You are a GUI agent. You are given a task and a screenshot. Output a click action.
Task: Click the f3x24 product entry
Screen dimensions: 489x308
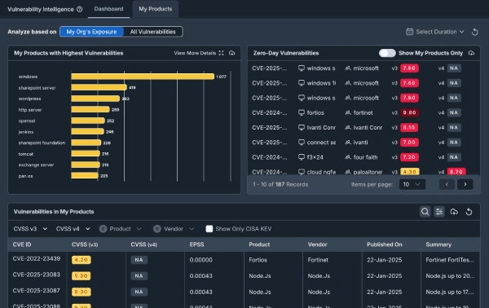click(x=315, y=157)
